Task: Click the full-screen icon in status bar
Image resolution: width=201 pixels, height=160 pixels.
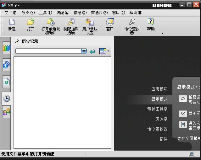Action: [192, 154]
